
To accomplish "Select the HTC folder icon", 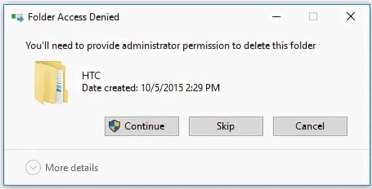I will tap(51, 82).
